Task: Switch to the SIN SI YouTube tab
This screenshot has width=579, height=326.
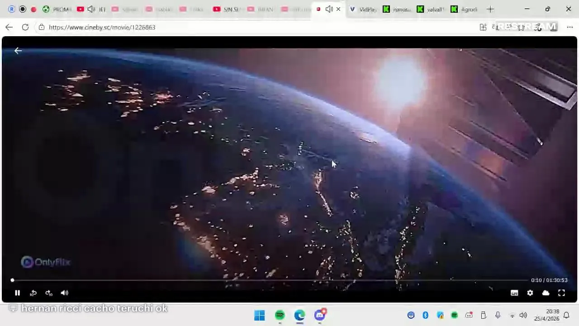Action: click(x=226, y=9)
